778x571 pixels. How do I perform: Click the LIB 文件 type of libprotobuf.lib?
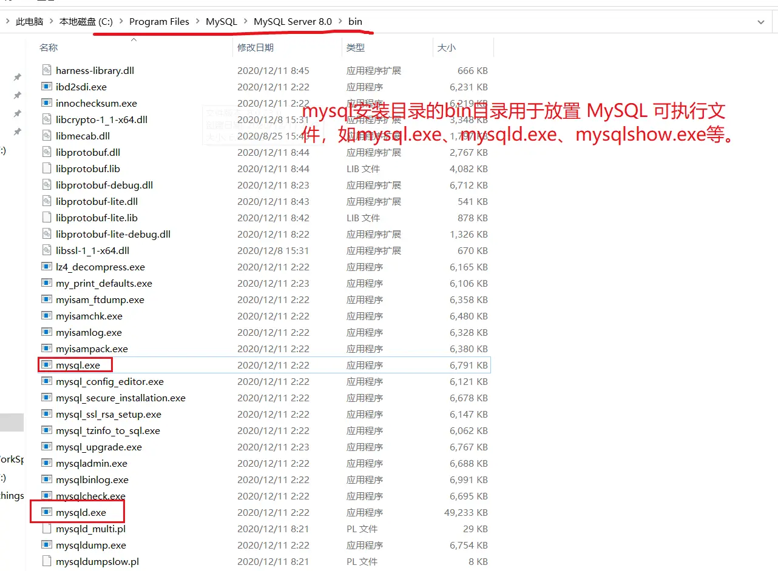click(x=363, y=169)
